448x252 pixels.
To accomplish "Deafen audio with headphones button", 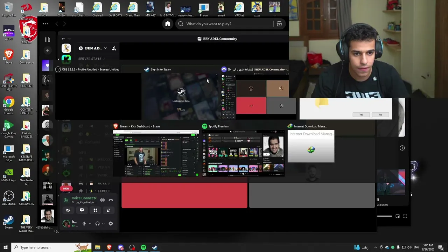I will [97, 224].
